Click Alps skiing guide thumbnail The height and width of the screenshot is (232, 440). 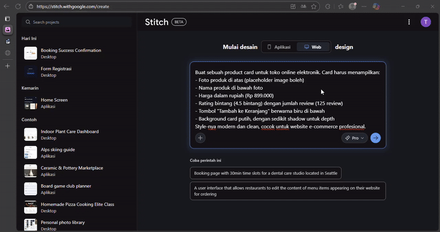(31, 152)
